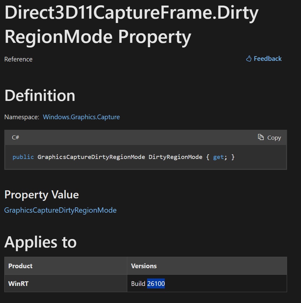Click the Product column header
301x303 pixels.
tap(20, 266)
